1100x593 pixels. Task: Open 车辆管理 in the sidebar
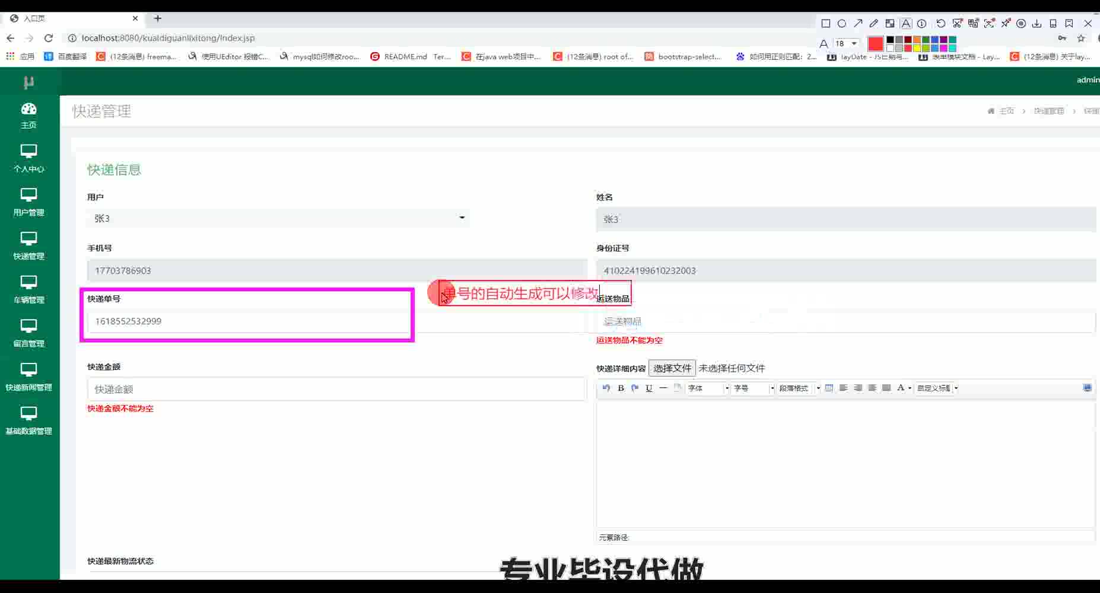[29, 289]
